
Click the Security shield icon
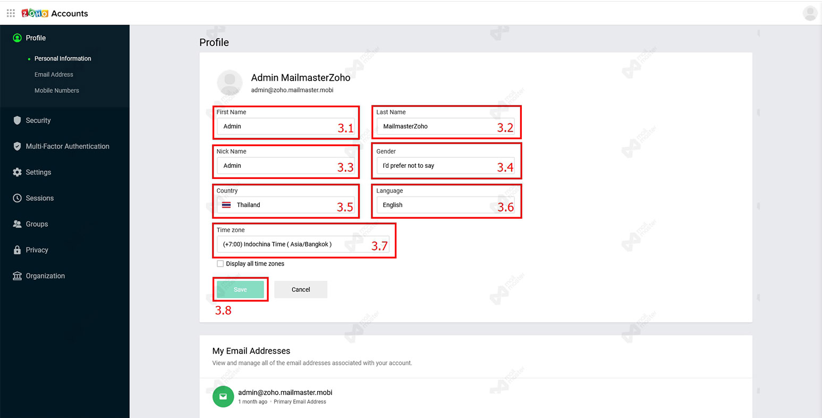[17, 121]
